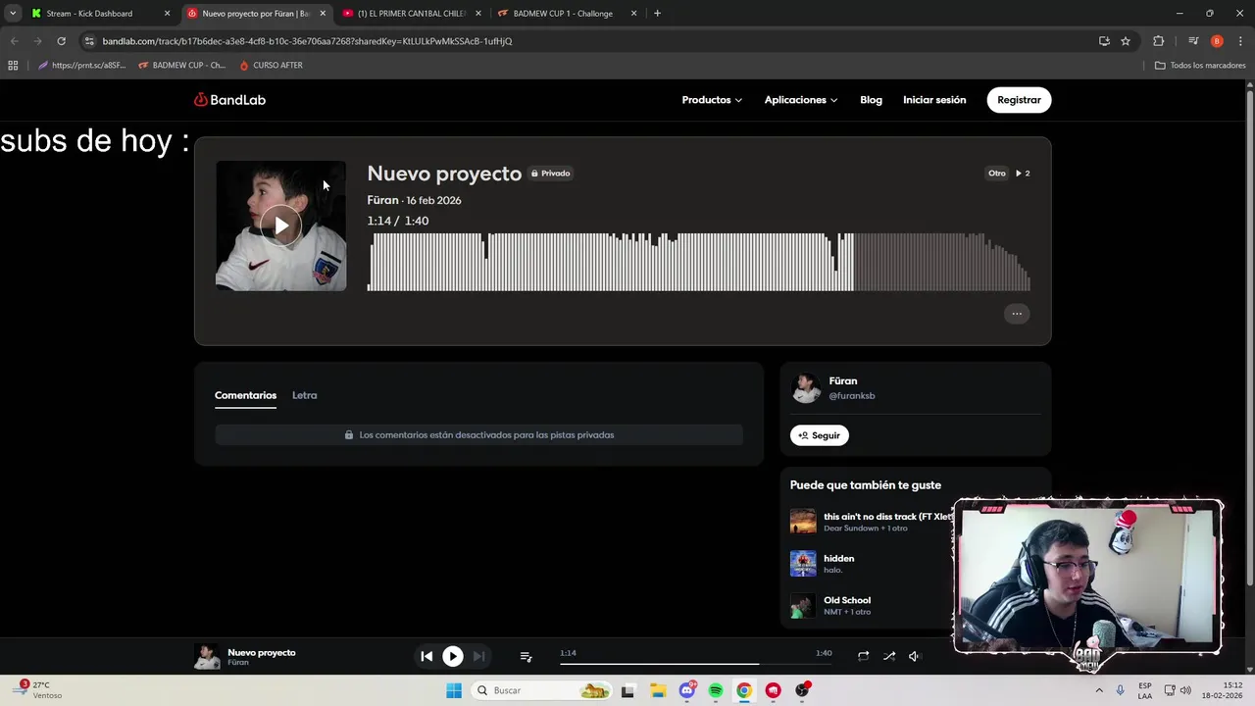Open the prnt.sc bookmark
Screen dimensions: 1255x706
coord(81,66)
